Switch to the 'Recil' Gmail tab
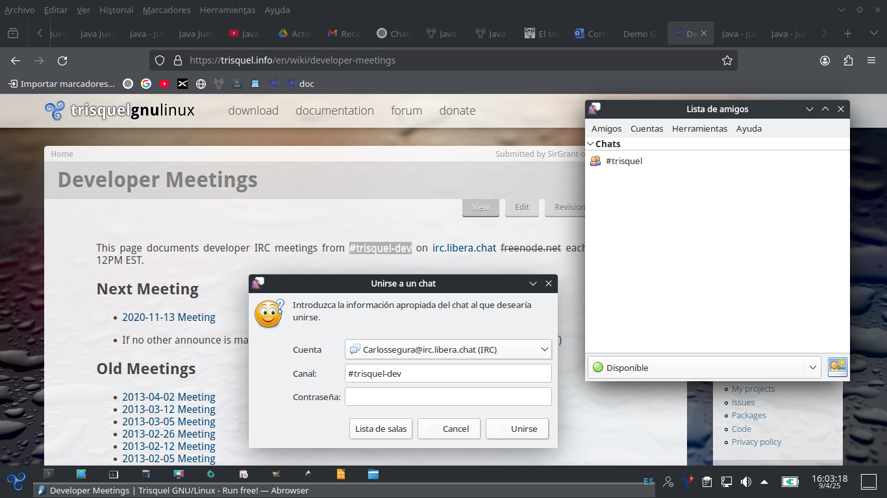 (344, 34)
